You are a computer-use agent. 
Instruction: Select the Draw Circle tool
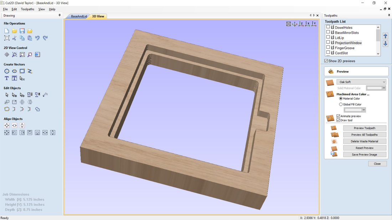pos(7,71)
